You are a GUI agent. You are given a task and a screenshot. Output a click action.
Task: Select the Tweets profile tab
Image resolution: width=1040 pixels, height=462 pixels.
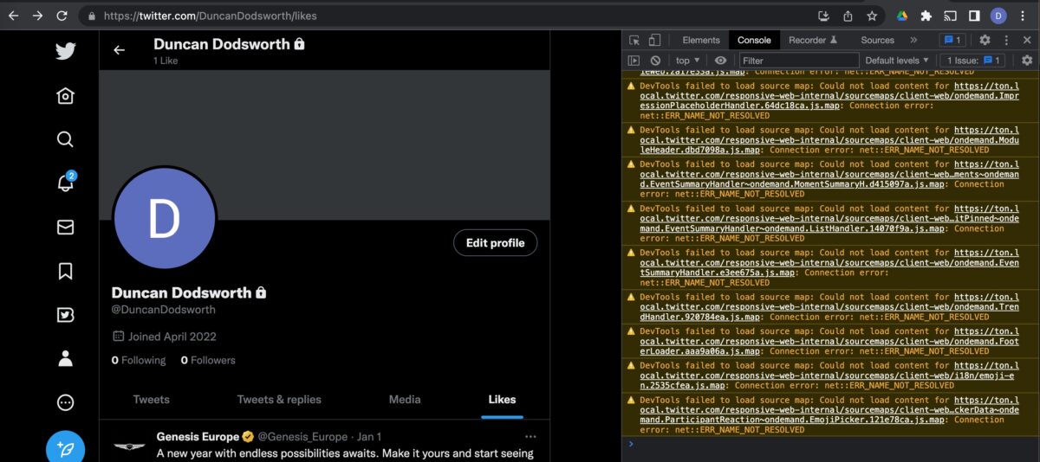click(151, 400)
